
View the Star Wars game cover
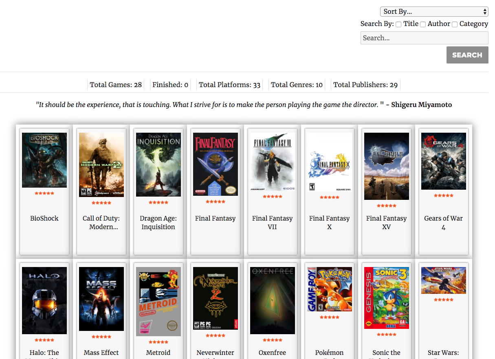pos(444,280)
